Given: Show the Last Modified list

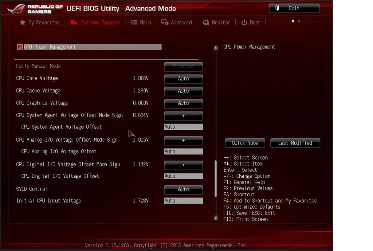Looking at the screenshot, I should (x=295, y=143).
